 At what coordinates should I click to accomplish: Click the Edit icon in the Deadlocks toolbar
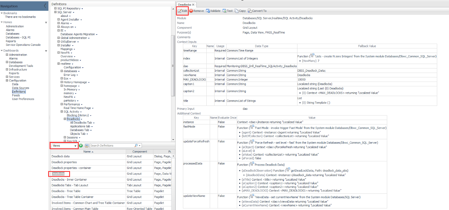[x=180, y=11]
